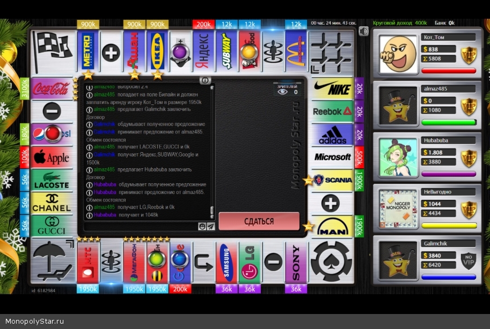Viewport: 490px width, 329px height.
Task: Select the SAMSUNG property tile
Action: (226, 262)
